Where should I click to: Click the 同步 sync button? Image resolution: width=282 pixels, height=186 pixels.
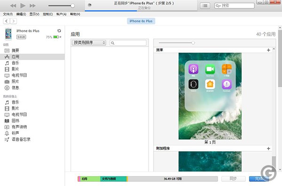click(233, 178)
